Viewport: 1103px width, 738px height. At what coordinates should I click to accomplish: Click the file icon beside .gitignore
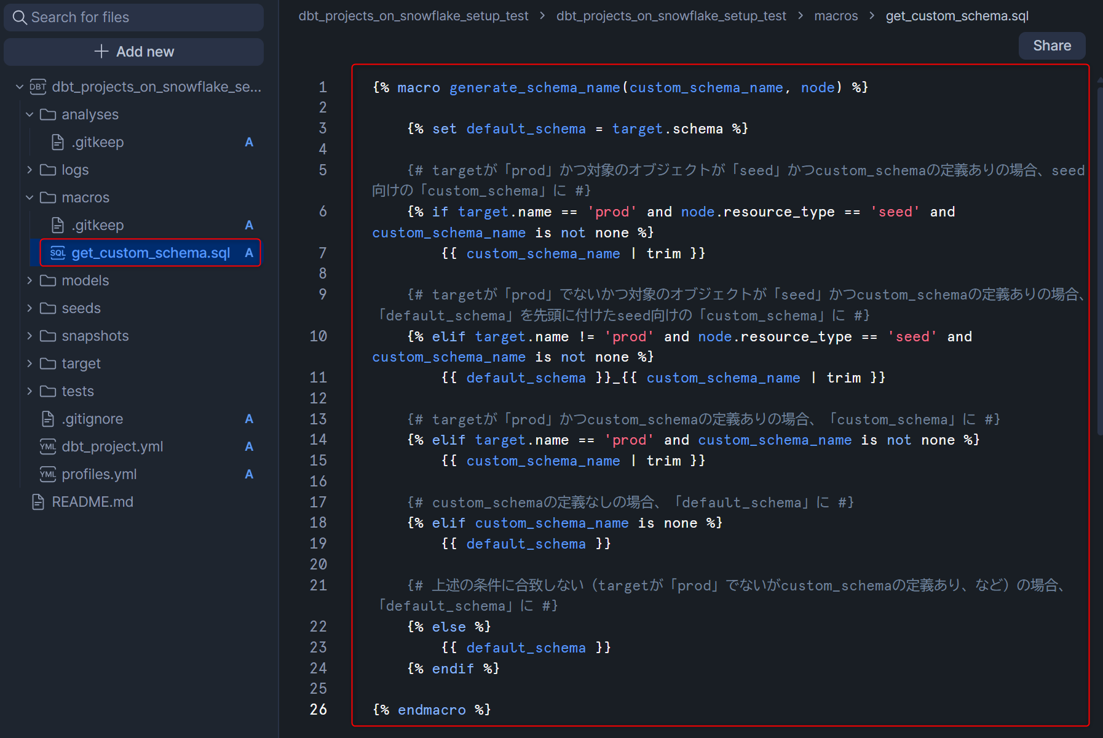tap(48, 419)
